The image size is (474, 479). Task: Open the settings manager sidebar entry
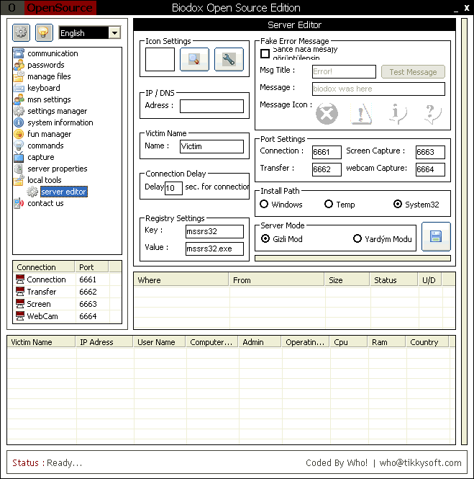coord(57,111)
